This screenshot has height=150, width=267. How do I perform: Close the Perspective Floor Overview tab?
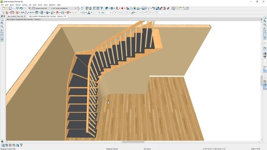pos(65,16)
